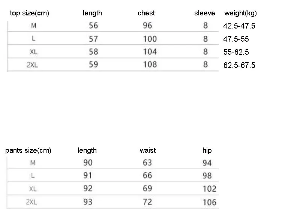Click chest value 104 for size XL
300x209 pixels.
coord(150,52)
